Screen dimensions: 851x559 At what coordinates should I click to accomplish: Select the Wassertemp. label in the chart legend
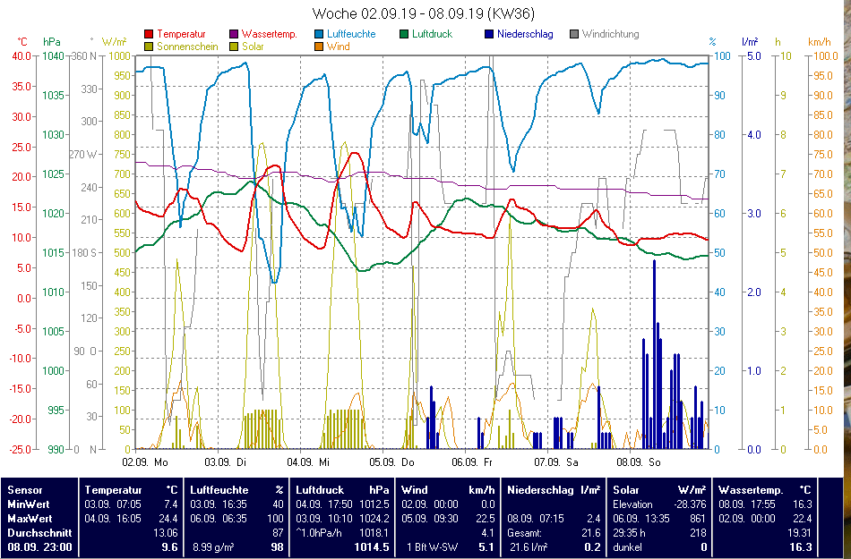click(x=270, y=34)
